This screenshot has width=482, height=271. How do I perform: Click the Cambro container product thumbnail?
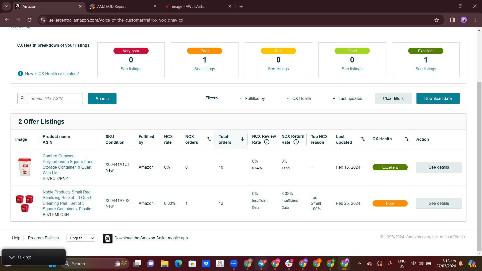coord(25,167)
